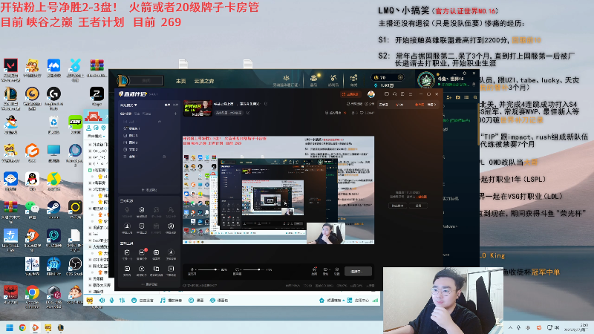594x334 pixels.
Task: Start streaming button in Douyu companion
Action: coord(358,272)
